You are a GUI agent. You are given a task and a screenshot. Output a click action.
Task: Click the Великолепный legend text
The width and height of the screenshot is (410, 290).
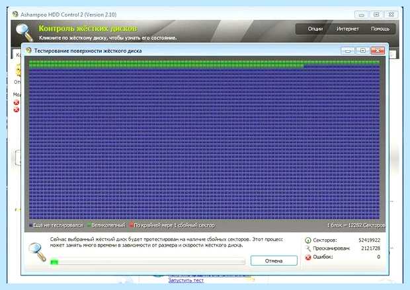108,225
